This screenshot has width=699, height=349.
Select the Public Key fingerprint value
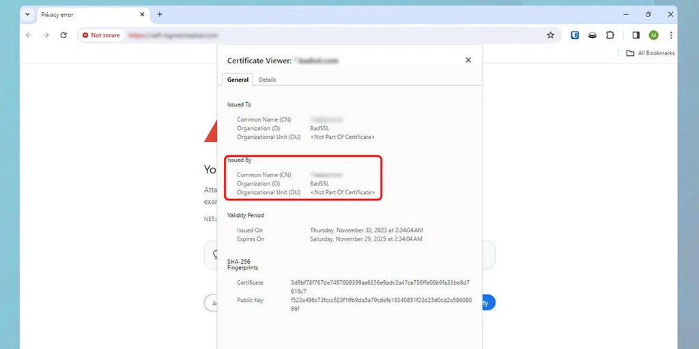[381, 305]
